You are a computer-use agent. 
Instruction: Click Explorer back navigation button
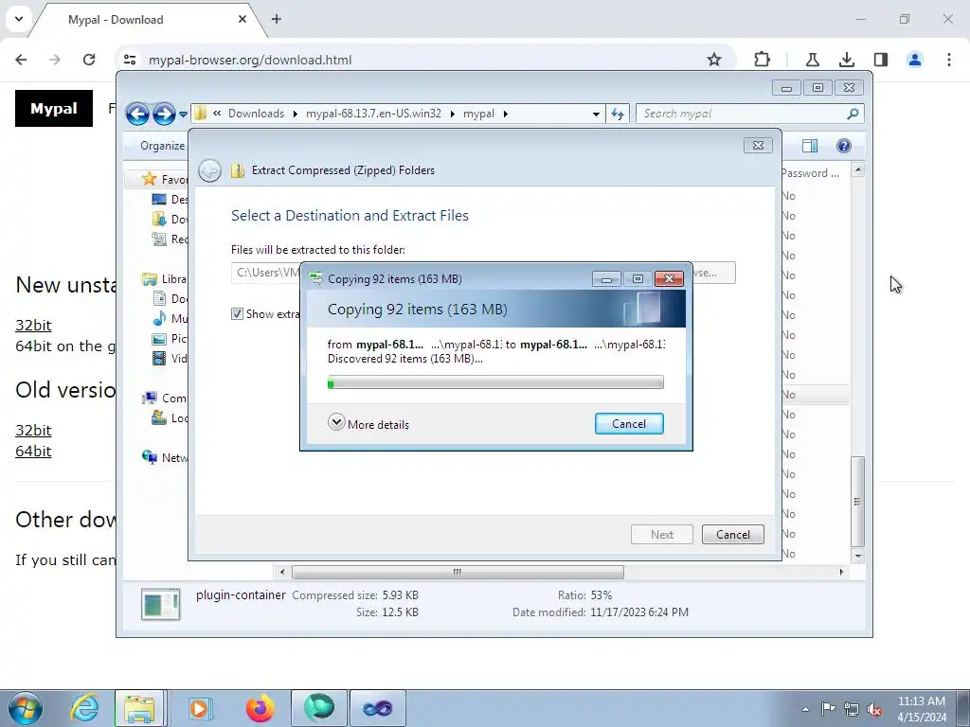pos(137,114)
